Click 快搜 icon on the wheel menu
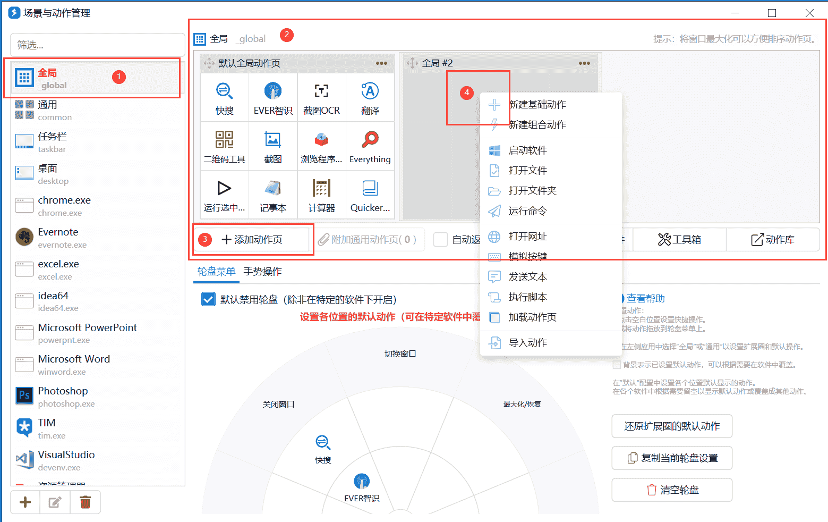Image resolution: width=828 pixels, height=522 pixels. point(323,449)
